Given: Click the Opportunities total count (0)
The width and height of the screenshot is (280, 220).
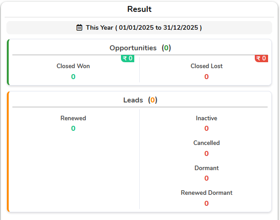Looking at the screenshot, I should tap(166, 48).
